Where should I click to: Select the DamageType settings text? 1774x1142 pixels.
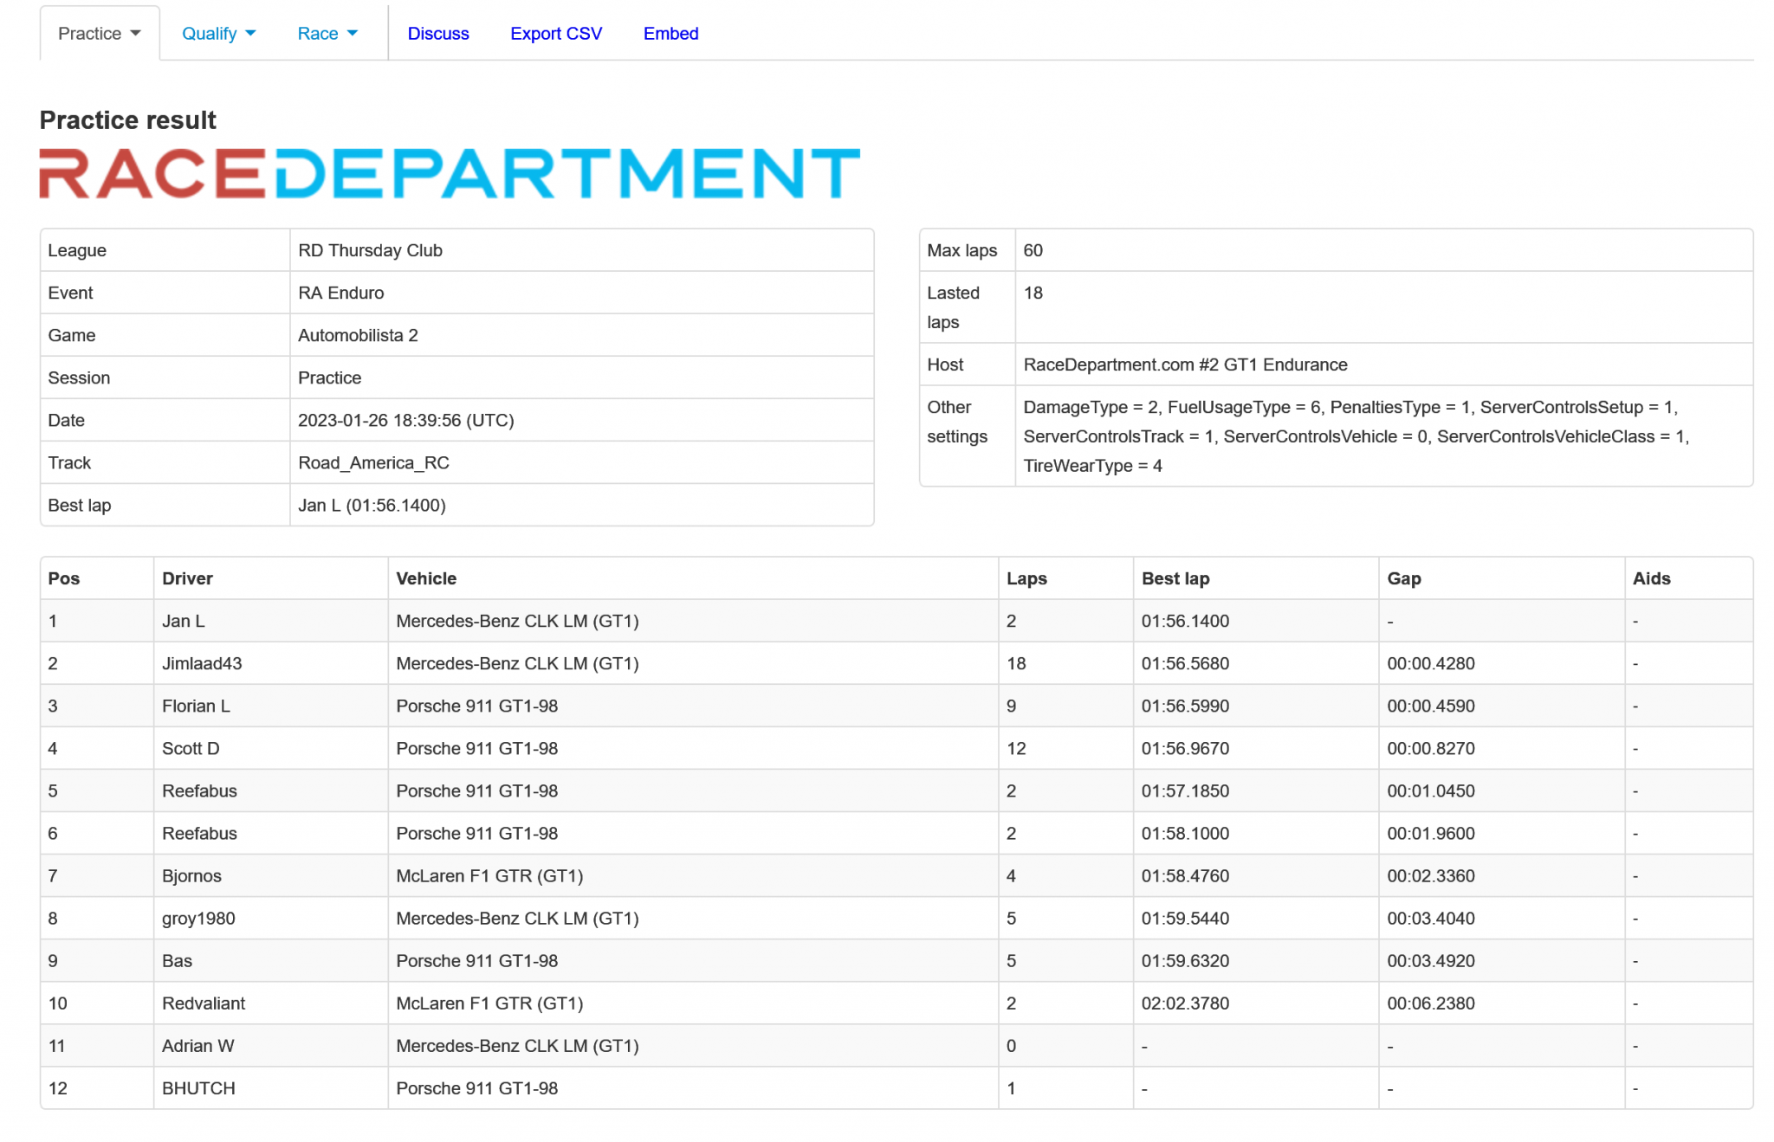[x=1356, y=436]
